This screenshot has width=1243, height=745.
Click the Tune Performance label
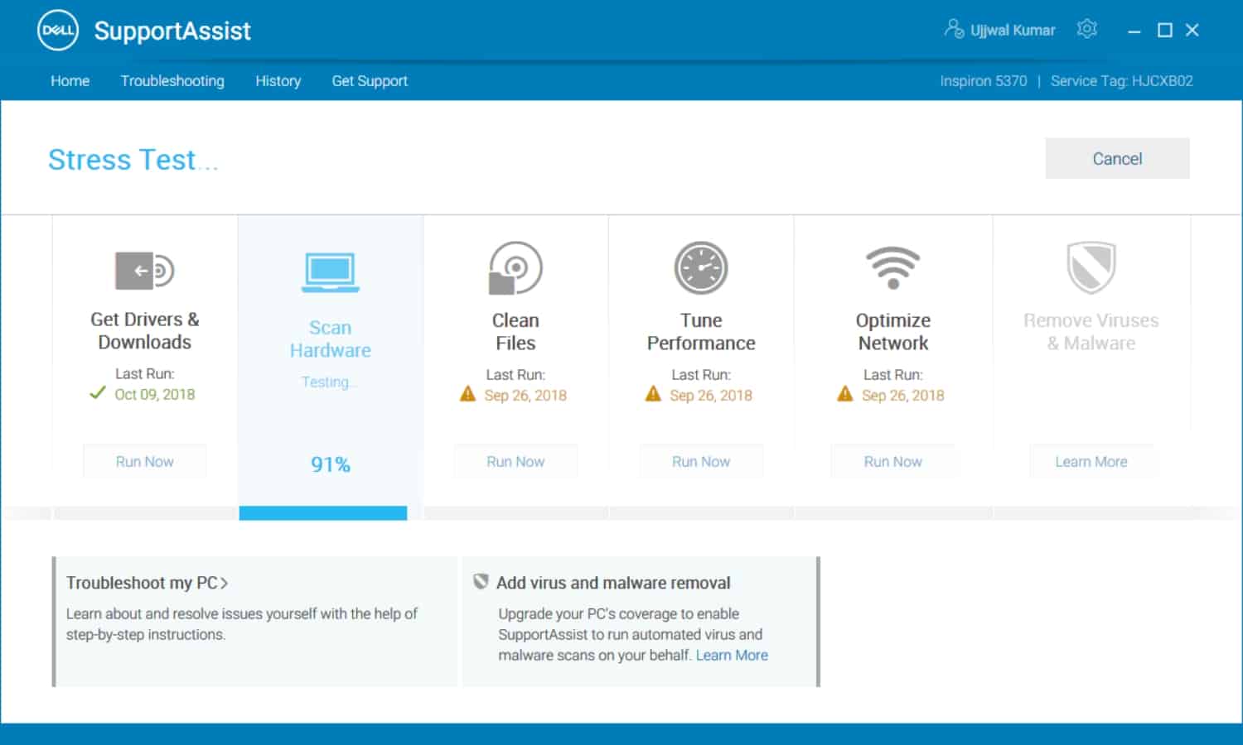point(701,331)
